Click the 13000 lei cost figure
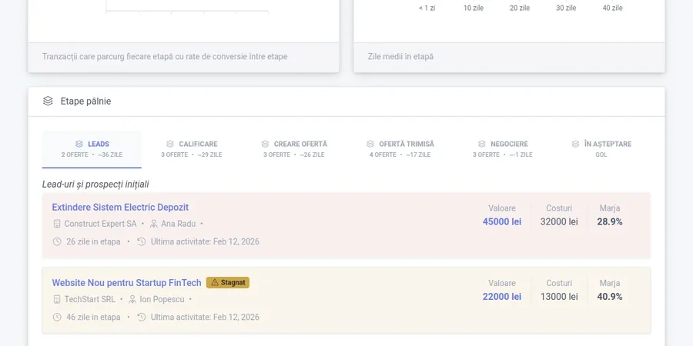The height and width of the screenshot is (346, 693). tap(559, 297)
